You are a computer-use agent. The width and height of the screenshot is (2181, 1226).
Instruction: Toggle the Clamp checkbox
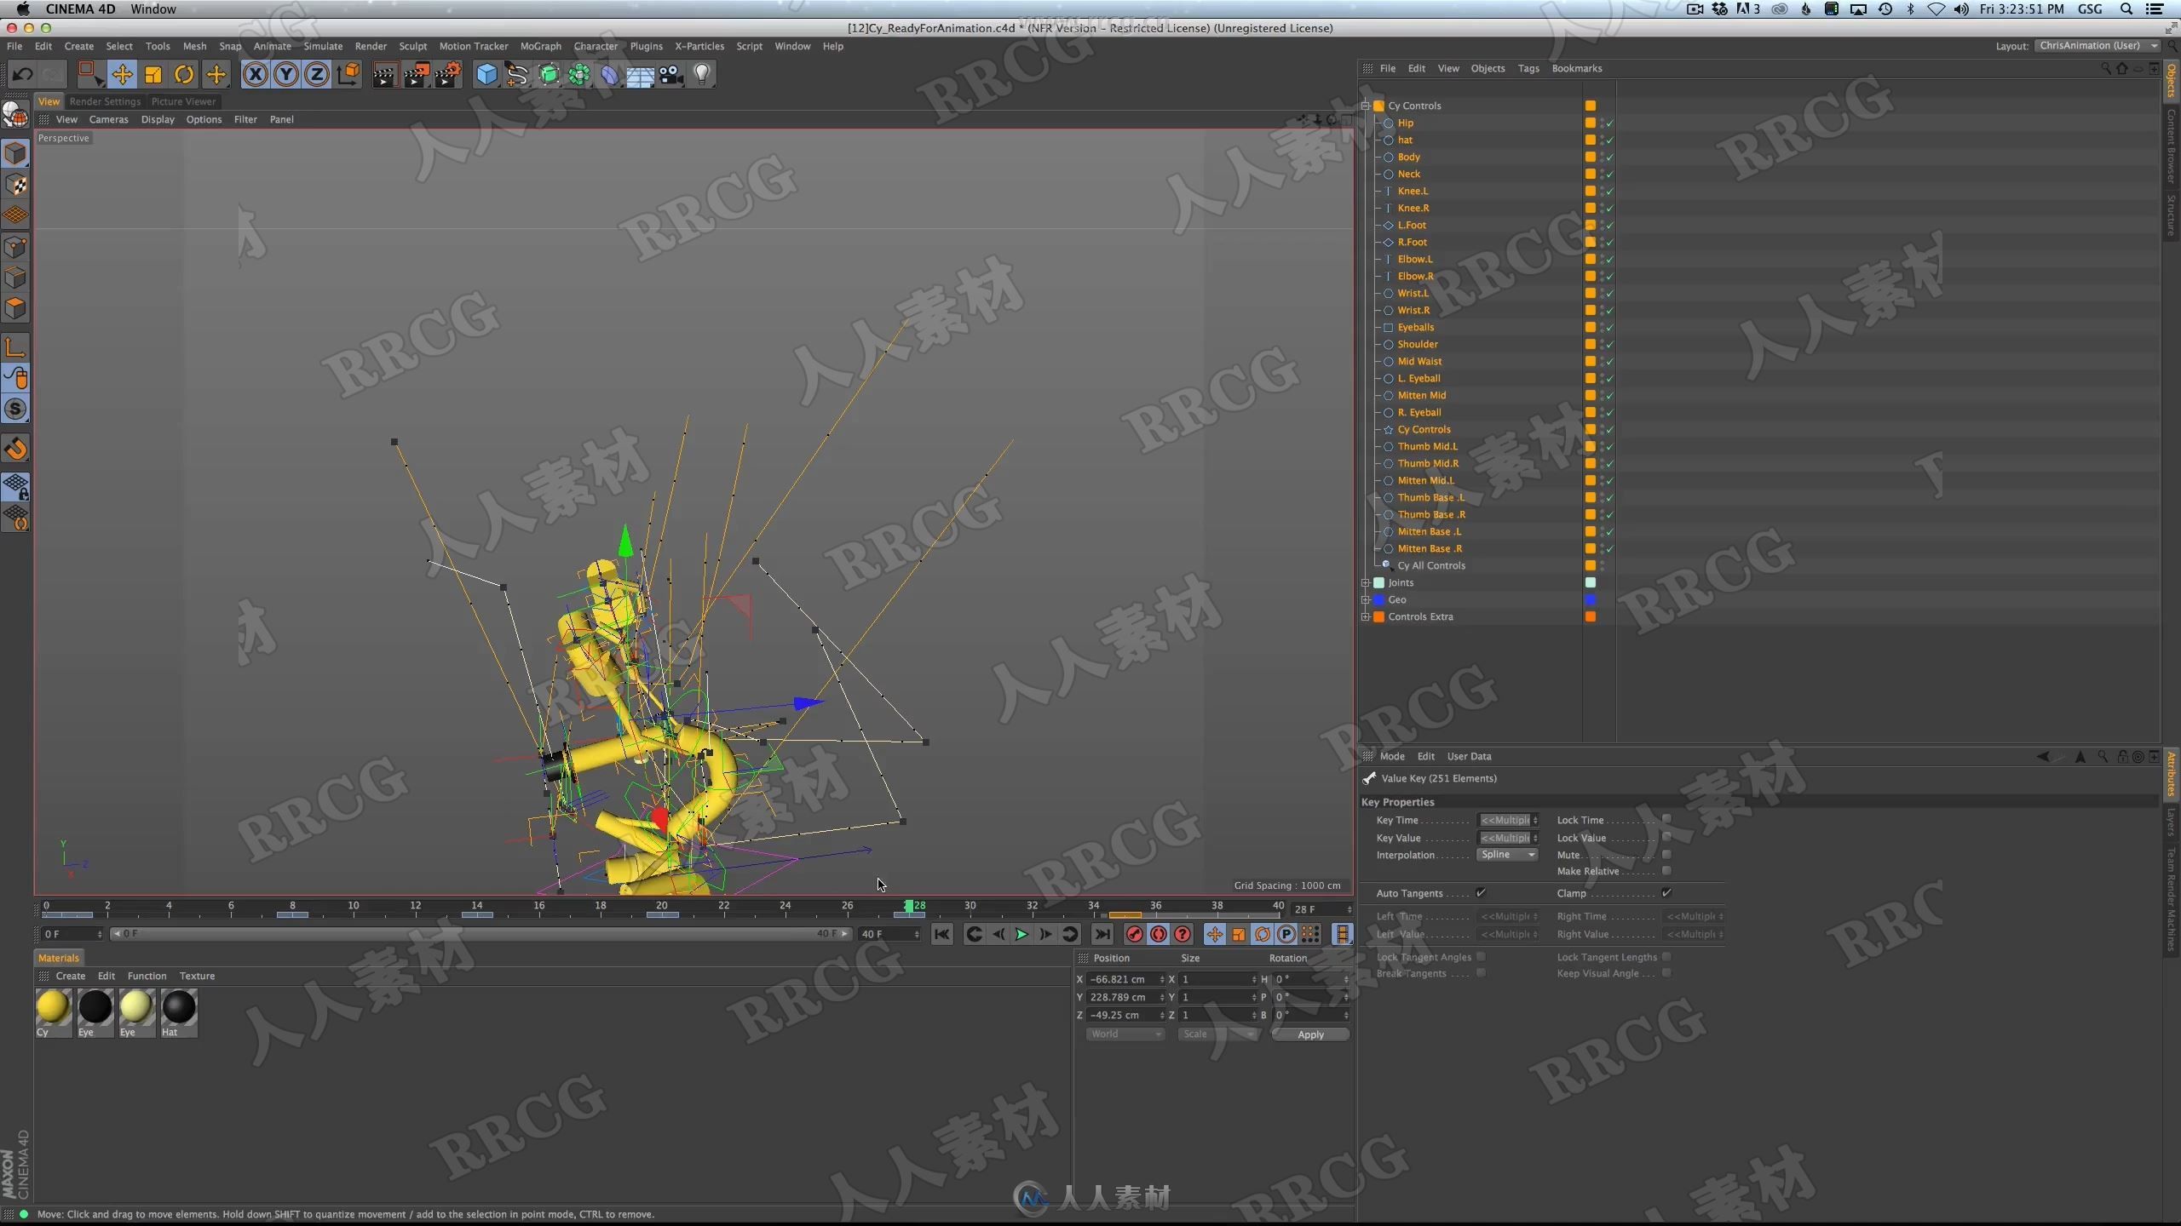pos(1666,892)
